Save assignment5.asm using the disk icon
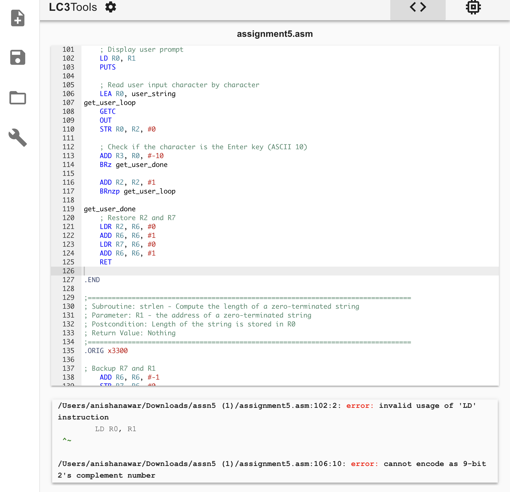 (17, 58)
